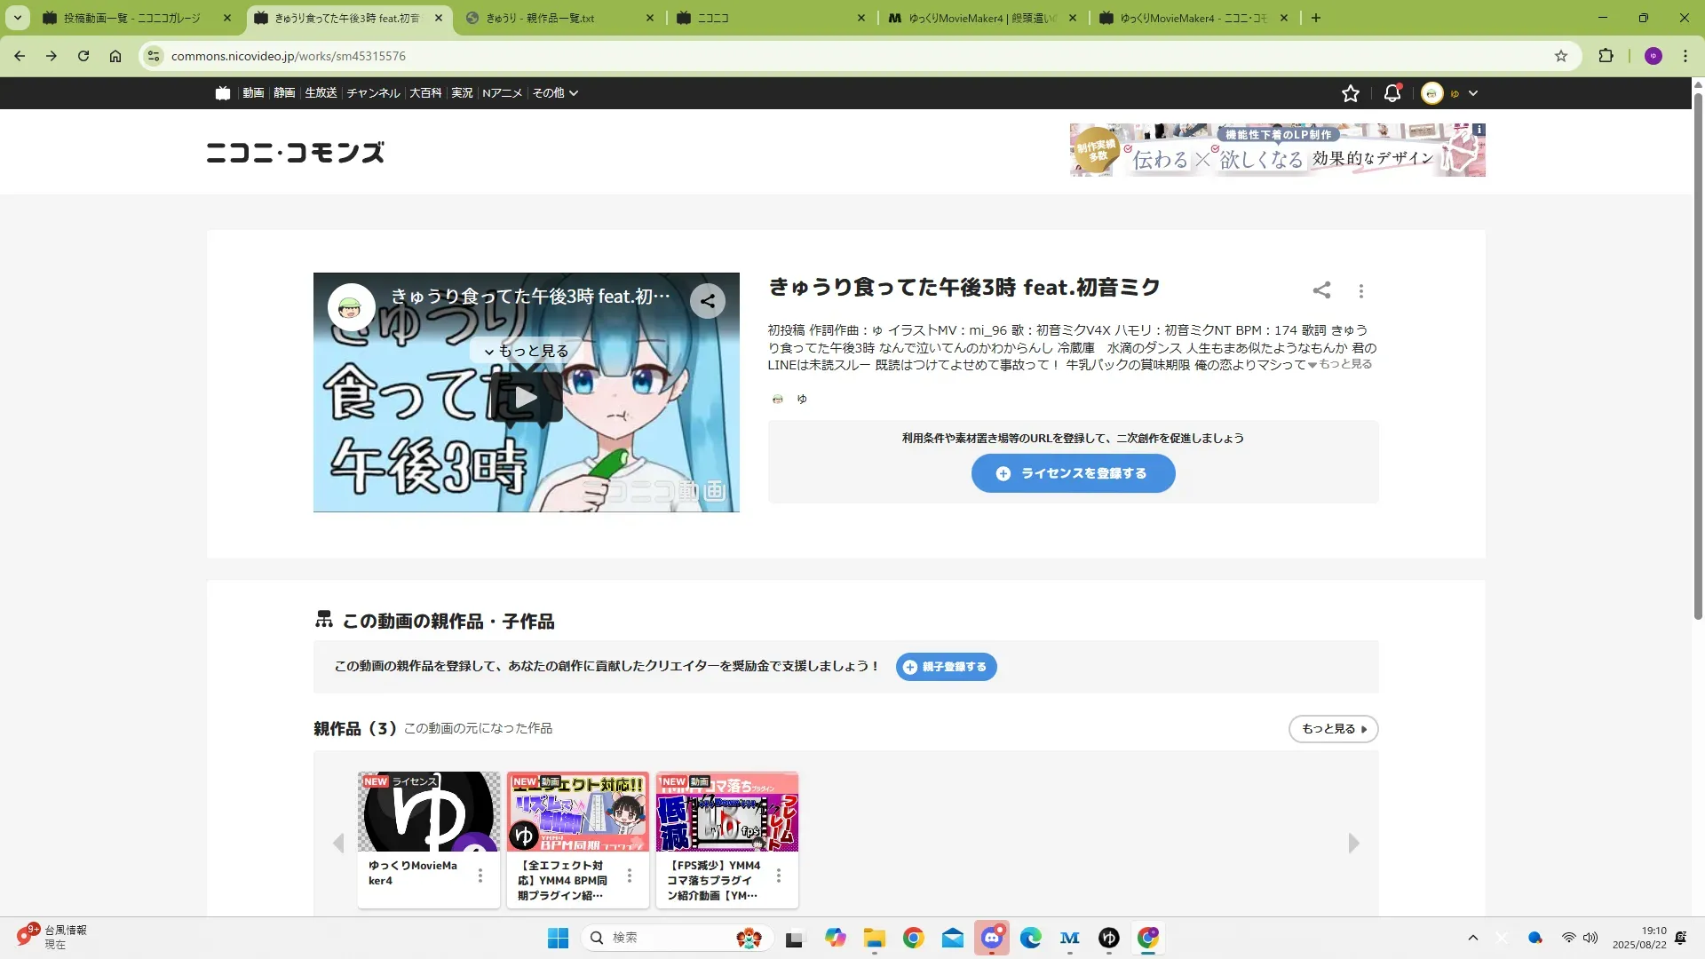This screenshot has width=1705, height=959.
Task: Select the 生放送 menu item
Action: click(321, 93)
